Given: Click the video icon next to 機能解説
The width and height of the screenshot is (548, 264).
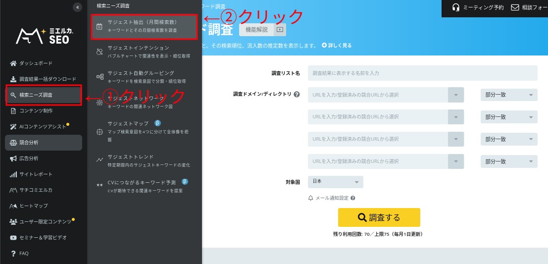Looking at the screenshot, I should 281,30.
